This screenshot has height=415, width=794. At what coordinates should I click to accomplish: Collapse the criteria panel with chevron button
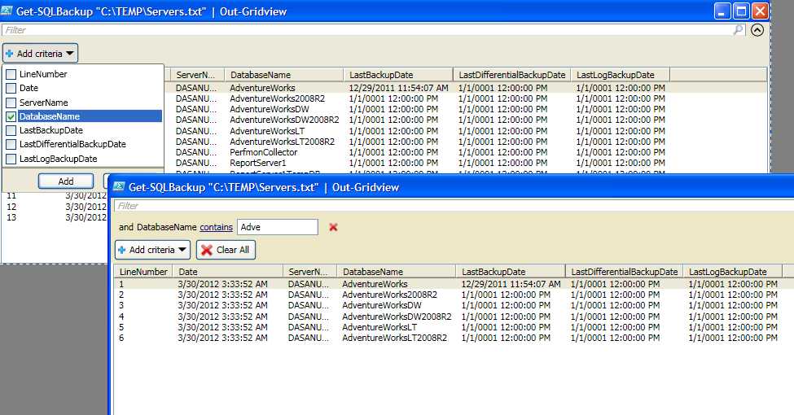tap(757, 30)
